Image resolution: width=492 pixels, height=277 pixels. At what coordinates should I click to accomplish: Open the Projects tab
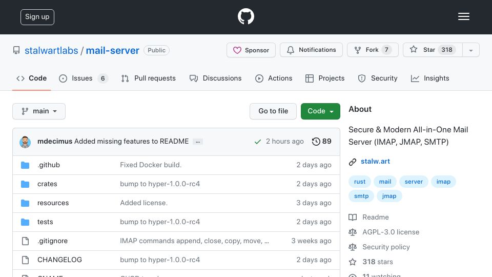[x=325, y=78]
